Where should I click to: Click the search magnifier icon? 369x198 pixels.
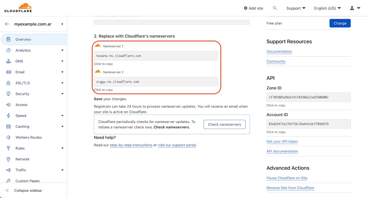point(275,8)
